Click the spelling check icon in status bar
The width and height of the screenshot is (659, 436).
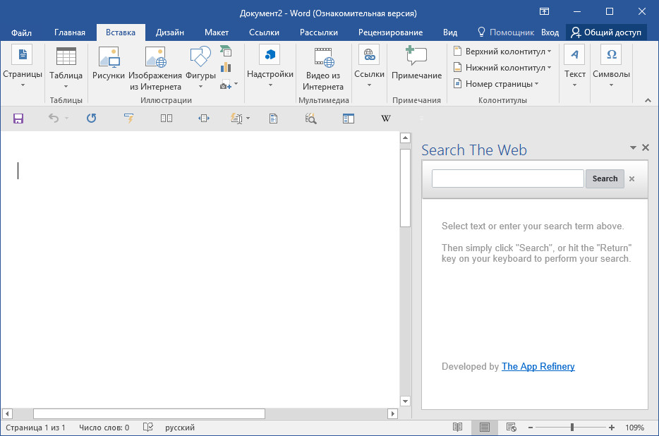point(148,428)
